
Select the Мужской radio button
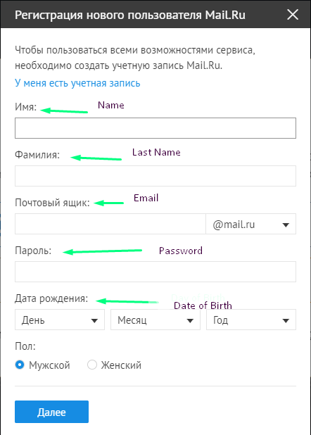pyautogui.click(x=20, y=365)
